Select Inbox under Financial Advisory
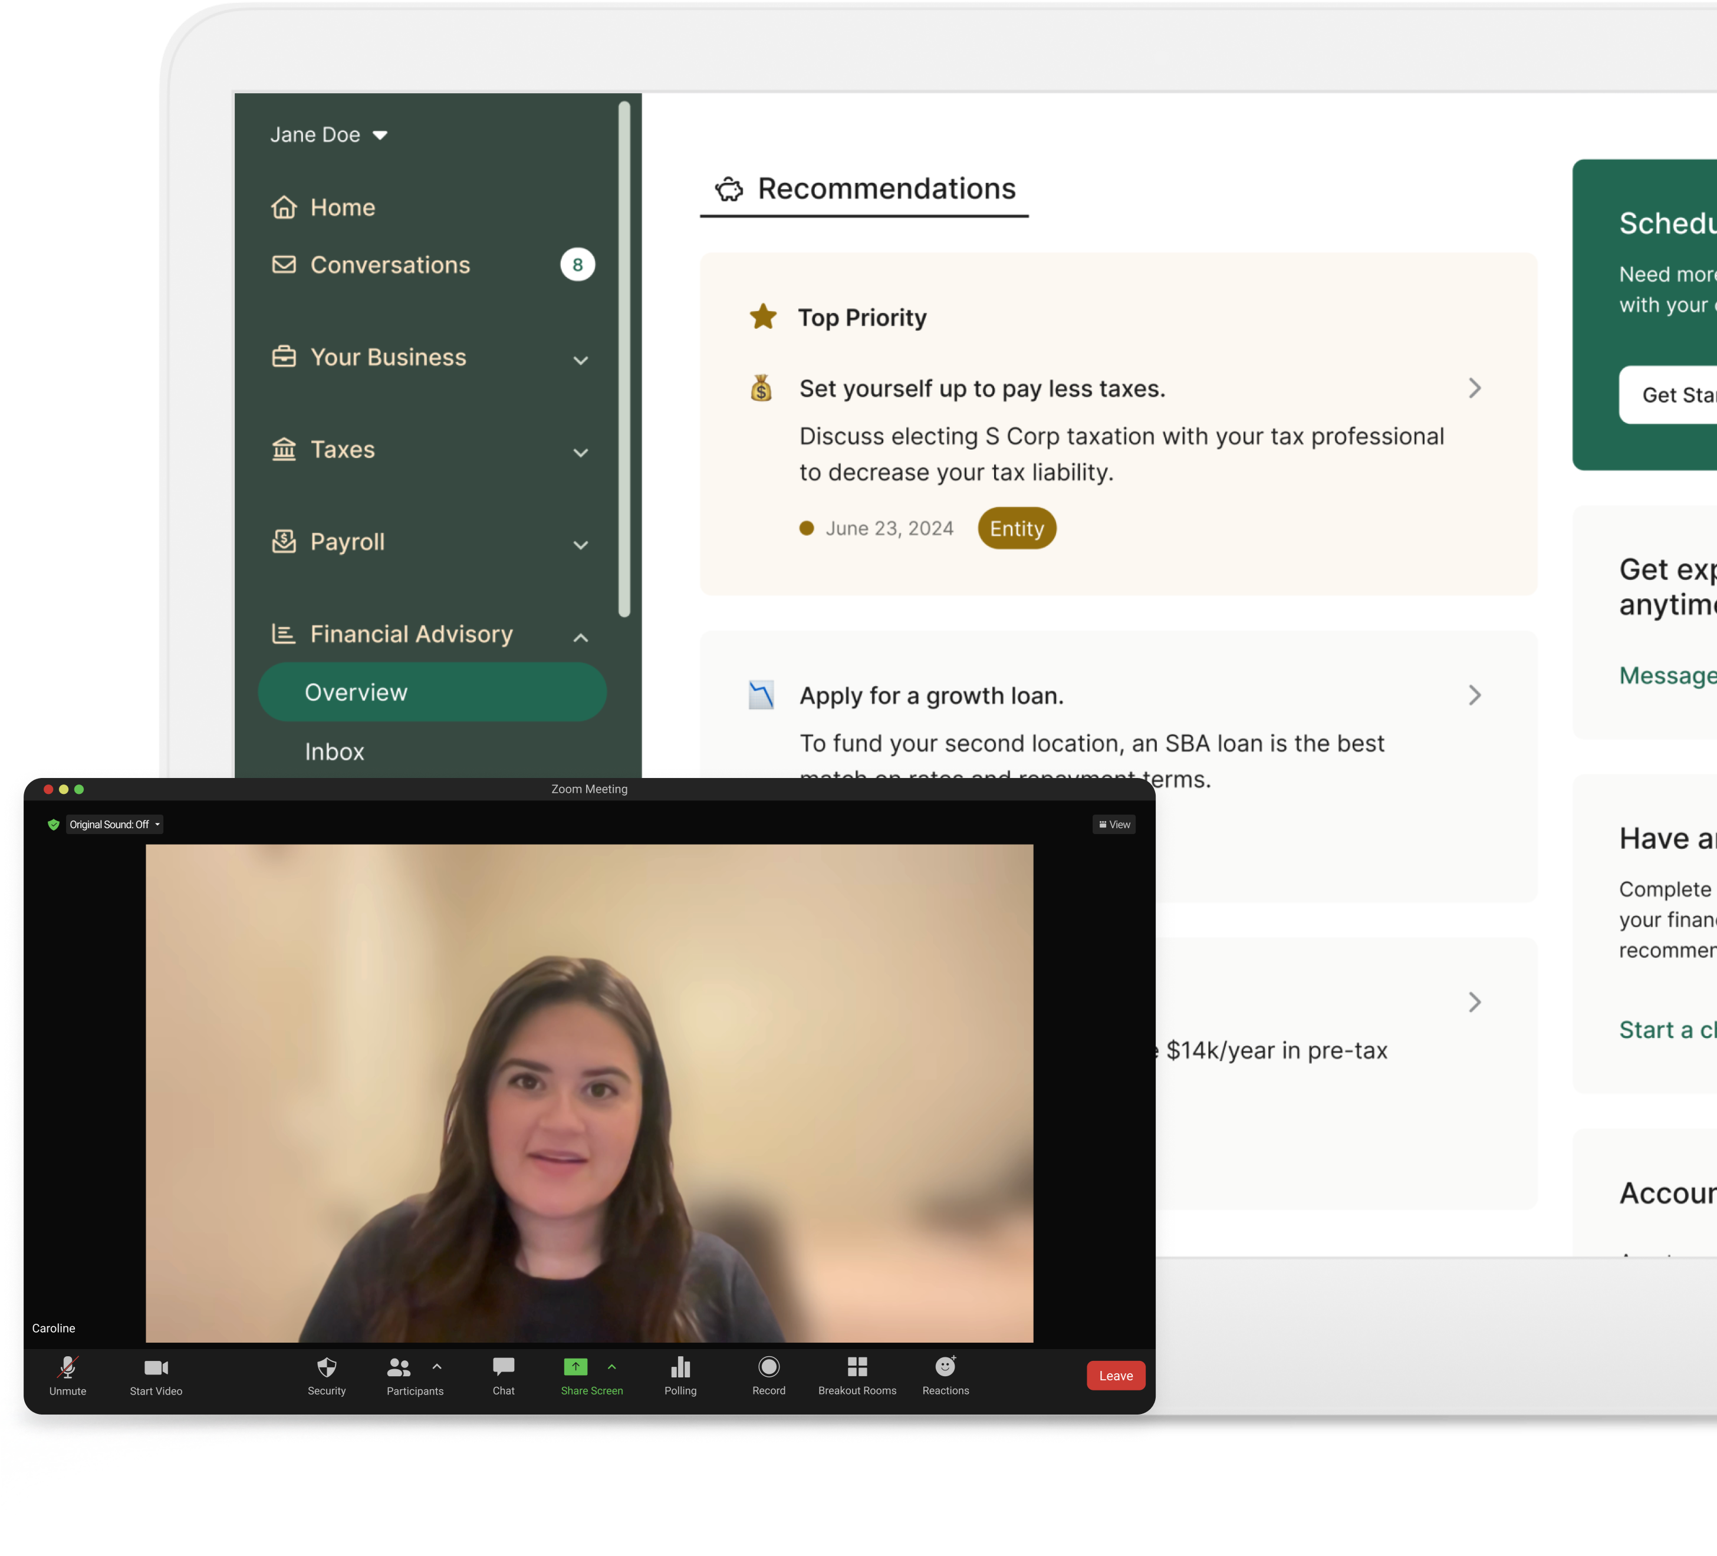Viewport: 1717px width, 1556px height. [x=335, y=751]
